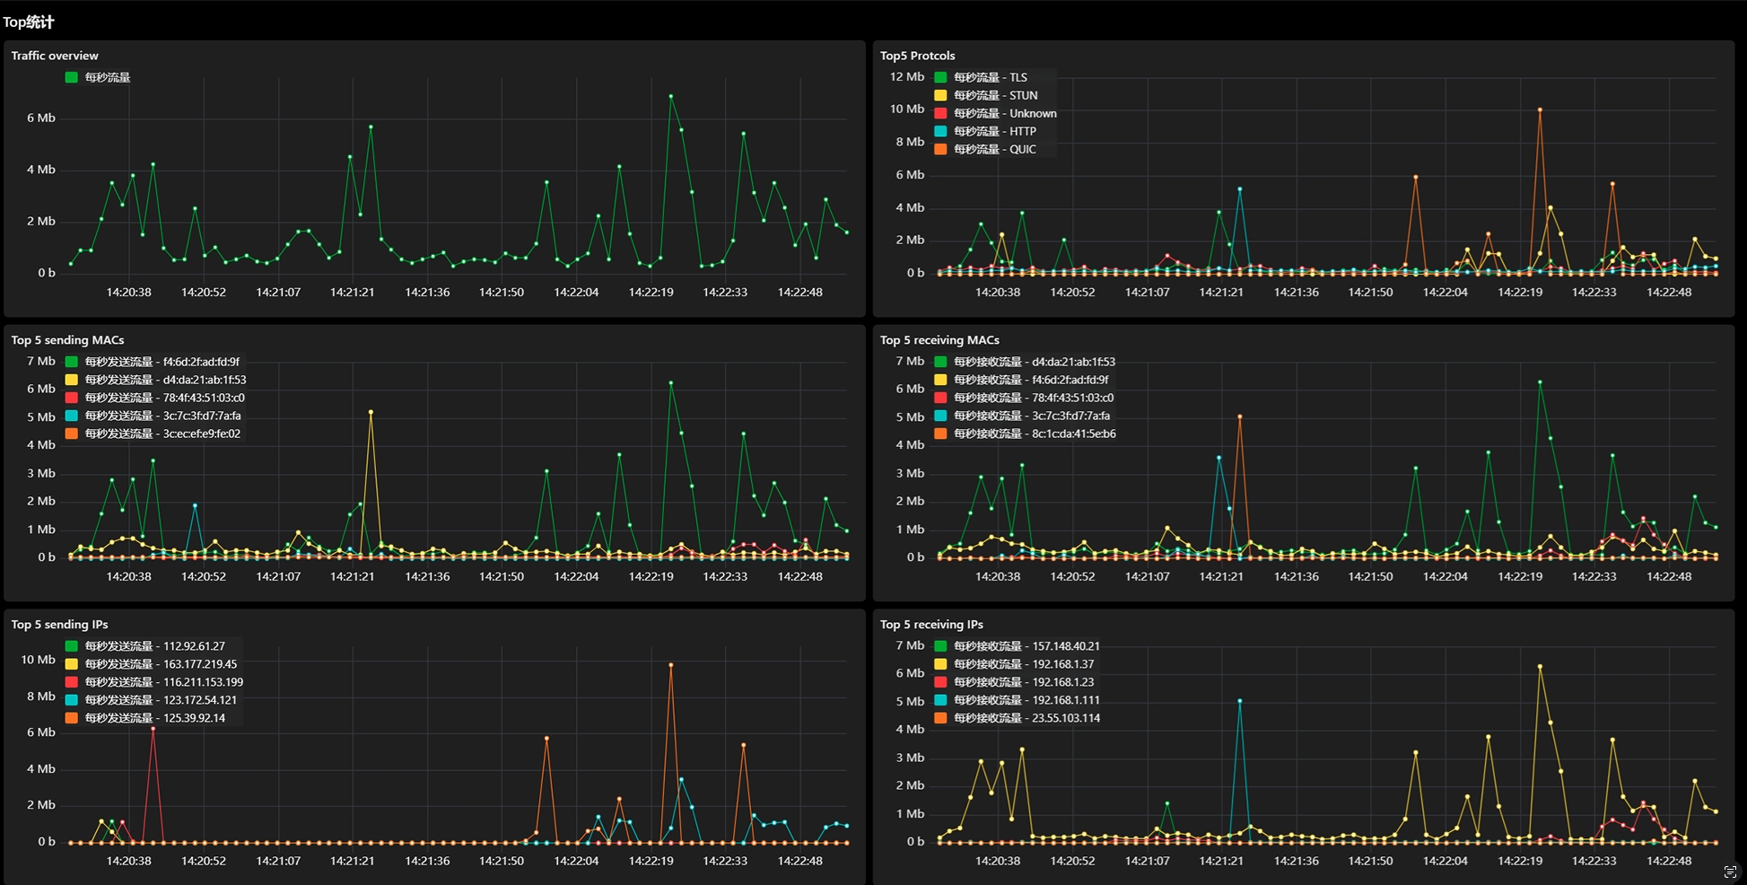Screen dimensions: 1747x885
Task: Open the Traffic overview panel title
Action: coord(55,56)
